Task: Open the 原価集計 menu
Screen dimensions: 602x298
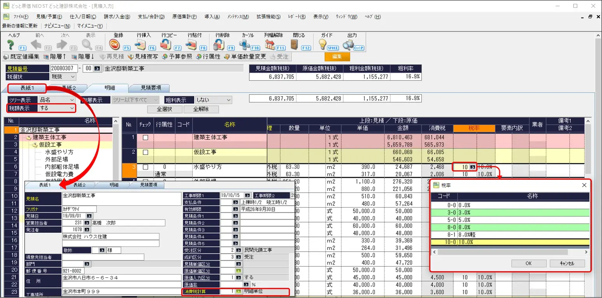Action: click(x=184, y=17)
